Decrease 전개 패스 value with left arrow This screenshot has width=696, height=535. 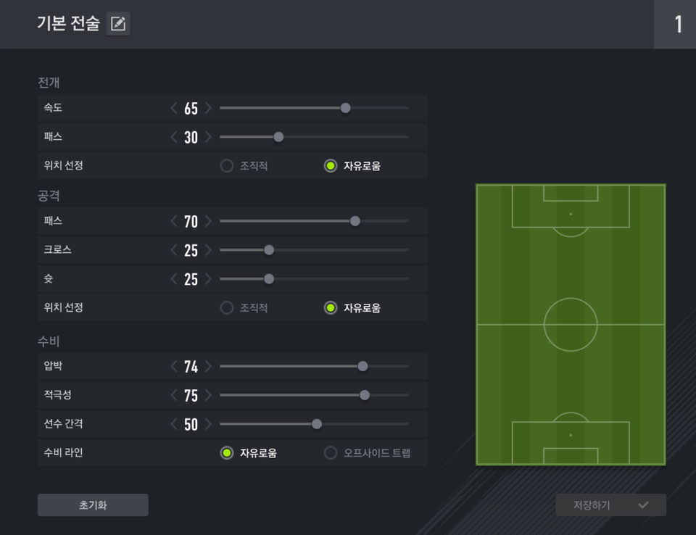click(x=174, y=137)
